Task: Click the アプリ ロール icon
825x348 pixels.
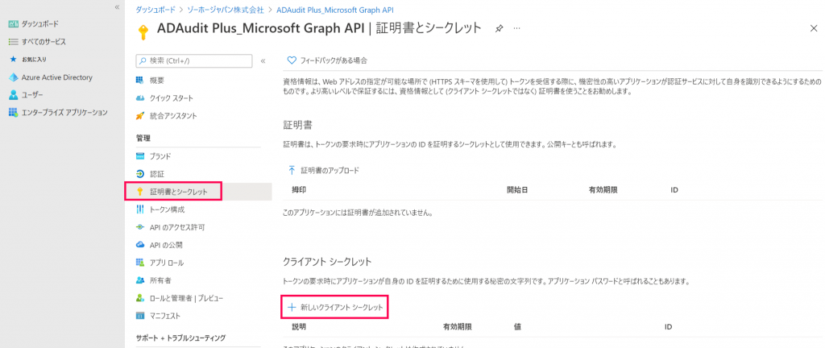Action: coord(140,263)
